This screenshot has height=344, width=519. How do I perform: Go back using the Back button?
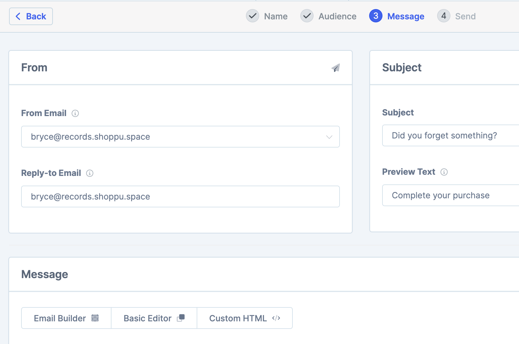tap(31, 16)
